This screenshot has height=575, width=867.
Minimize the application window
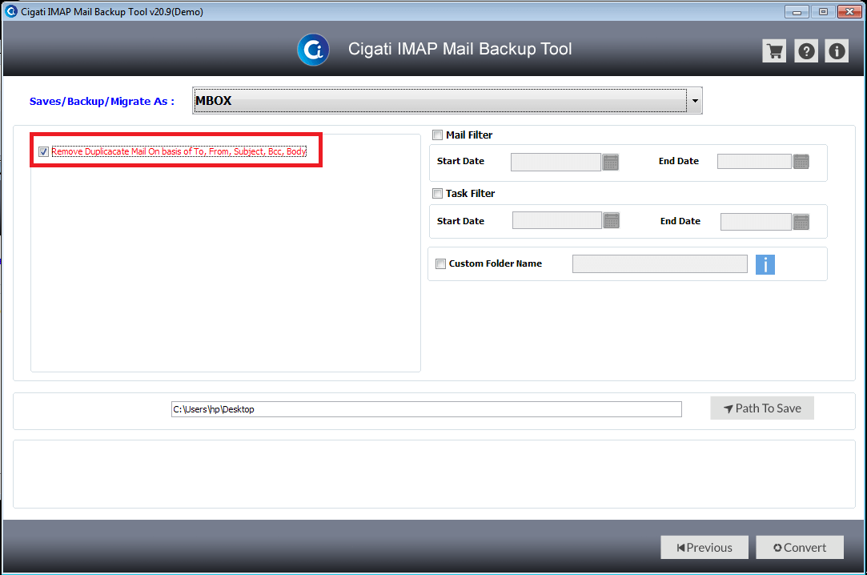pos(797,11)
